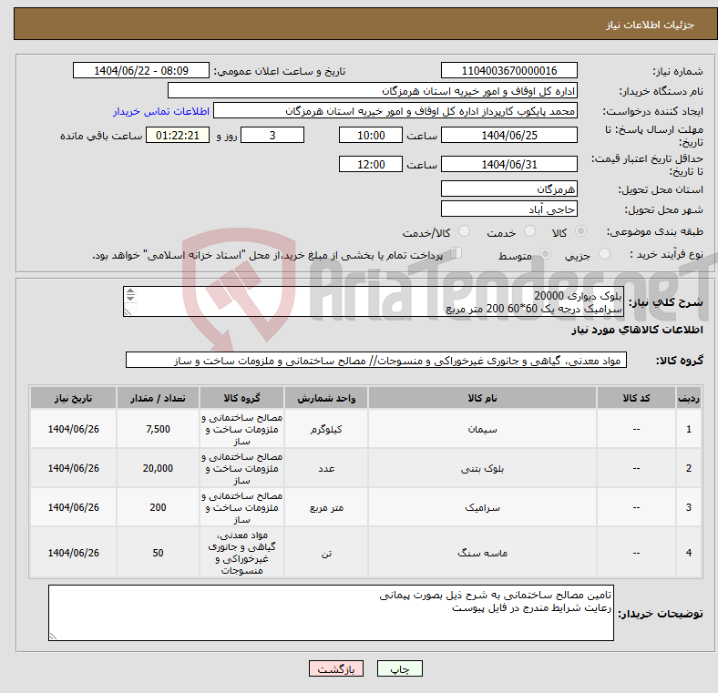The width and height of the screenshot is (718, 693).
Task: Click the quantity cell 7,500
Action: coord(158,429)
